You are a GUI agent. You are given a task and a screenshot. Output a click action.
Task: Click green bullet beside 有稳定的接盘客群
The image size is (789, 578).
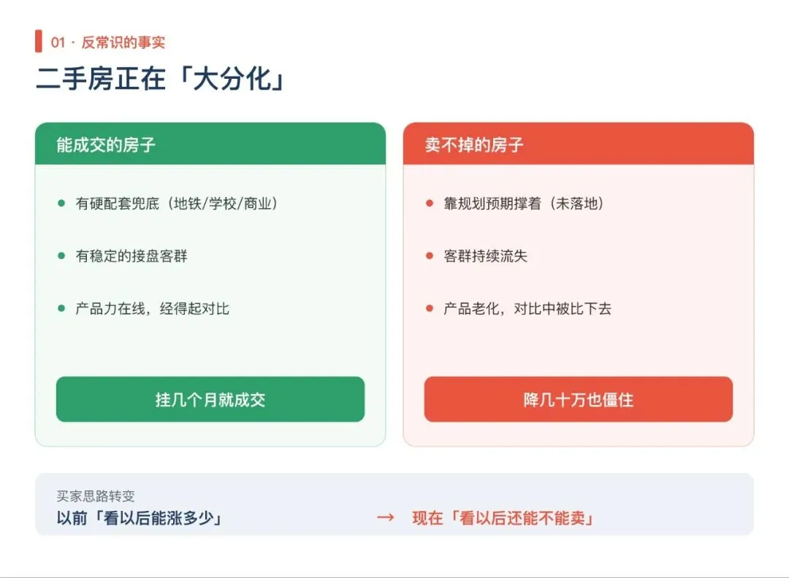pyautogui.click(x=61, y=256)
